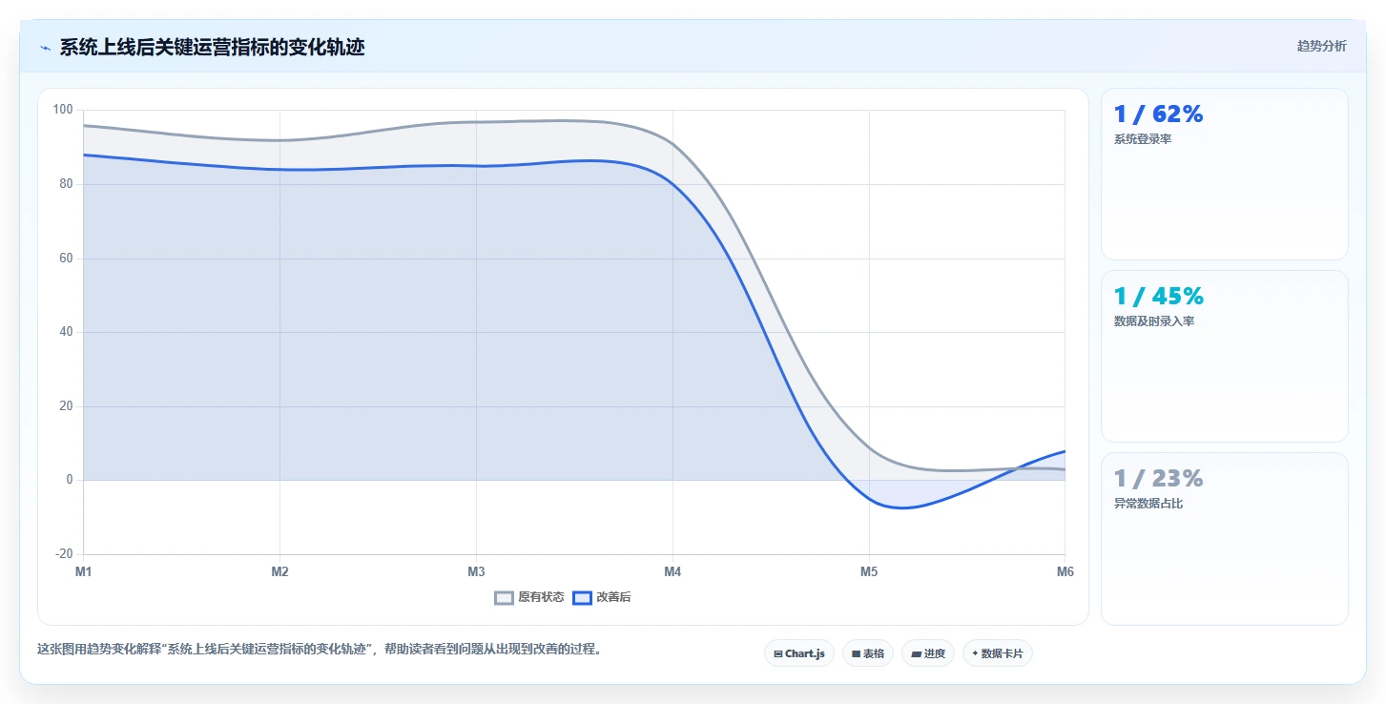The image size is (1386, 704).
Task: Select the Chart.js tag chip
Action: pyautogui.click(x=799, y=653)
